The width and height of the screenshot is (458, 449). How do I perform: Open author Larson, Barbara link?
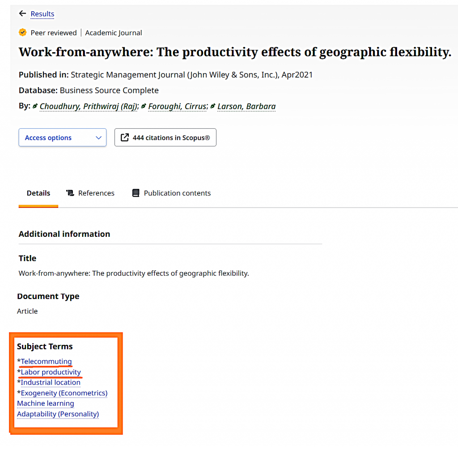(246, 106)
